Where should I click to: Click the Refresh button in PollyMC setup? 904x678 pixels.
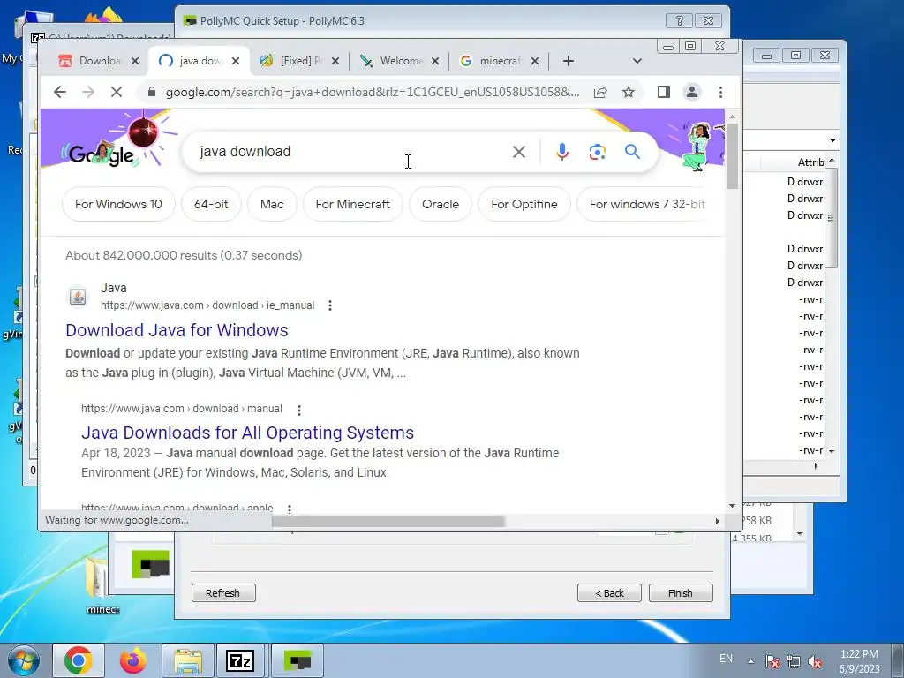[223, 593]
